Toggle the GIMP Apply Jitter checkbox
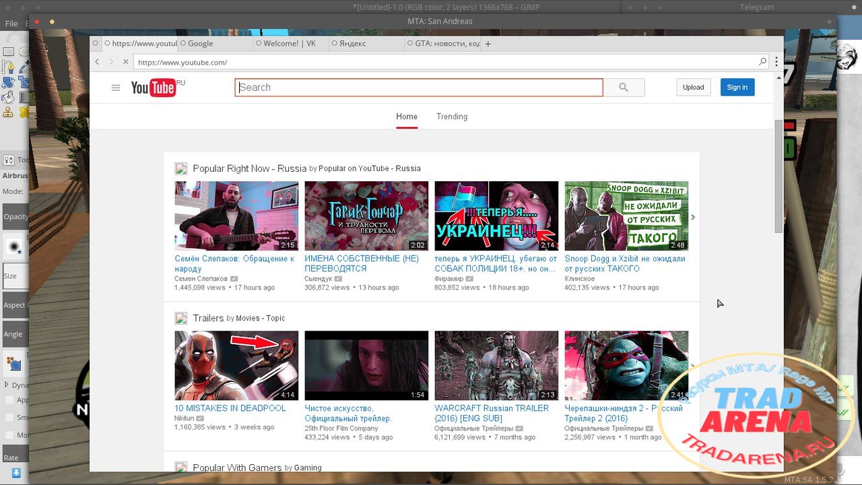862x485 pixels. click(x=9, y=399)
